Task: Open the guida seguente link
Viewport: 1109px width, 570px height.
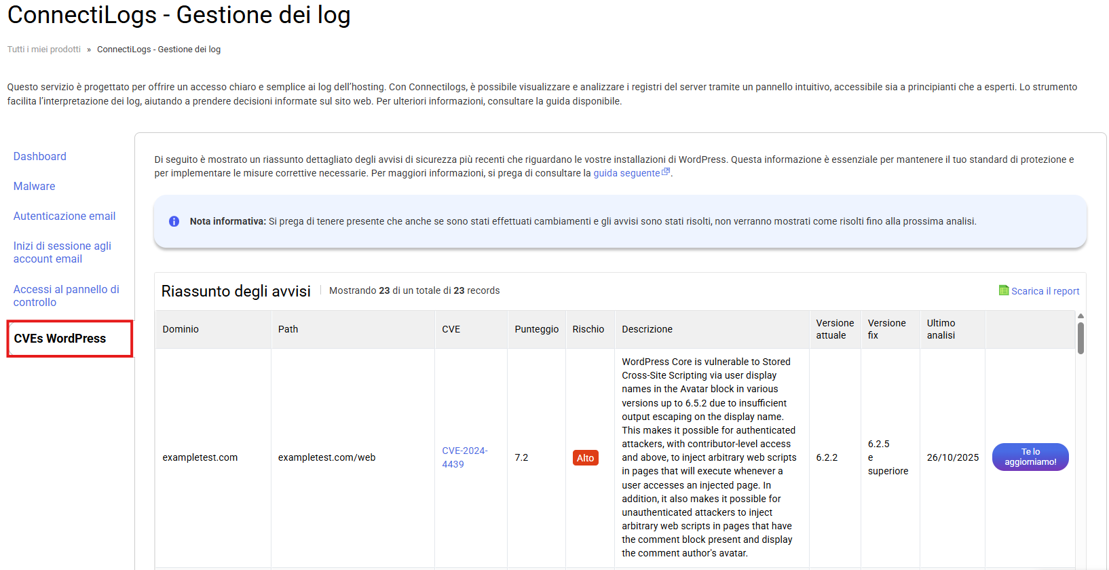Action: pos(626,173)
